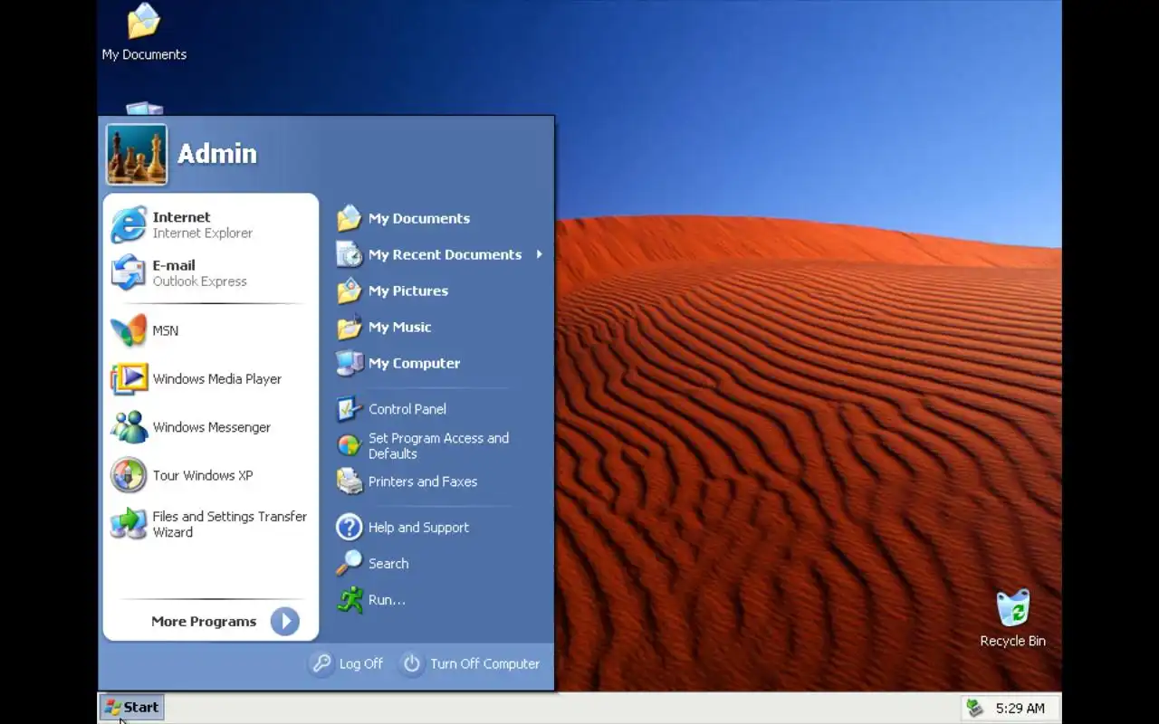This screenshot has height=724, width=1159.
Task: Select the Run... menu label
Action: (387, 599)
